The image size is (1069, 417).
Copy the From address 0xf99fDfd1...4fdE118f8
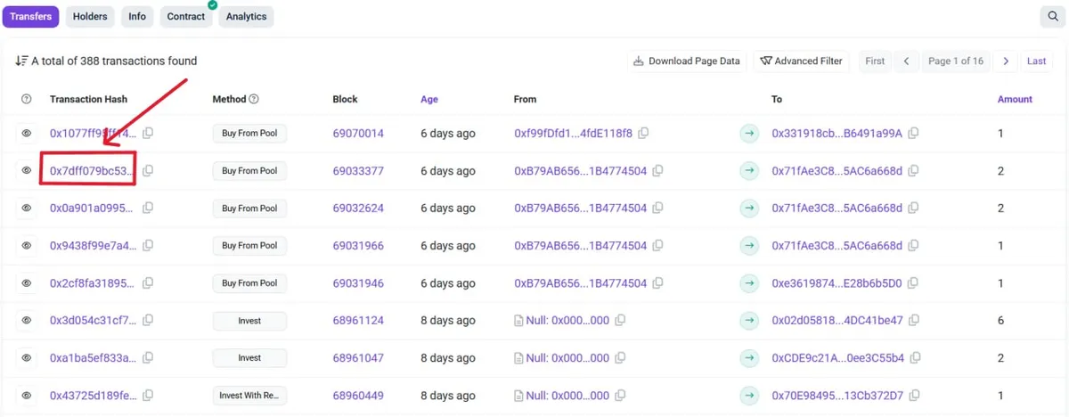[643, 133]
